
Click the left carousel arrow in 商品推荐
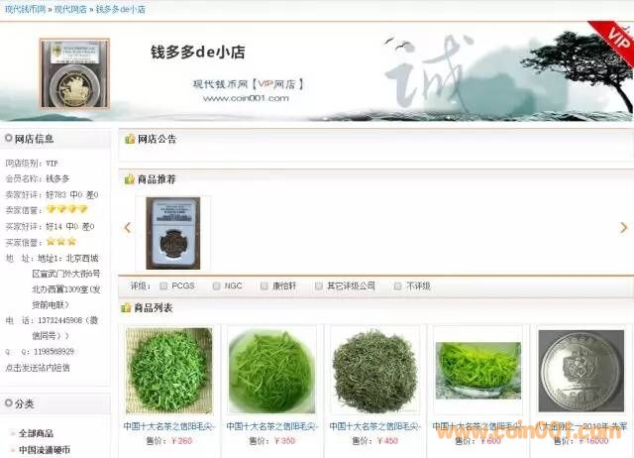(127, 228)
